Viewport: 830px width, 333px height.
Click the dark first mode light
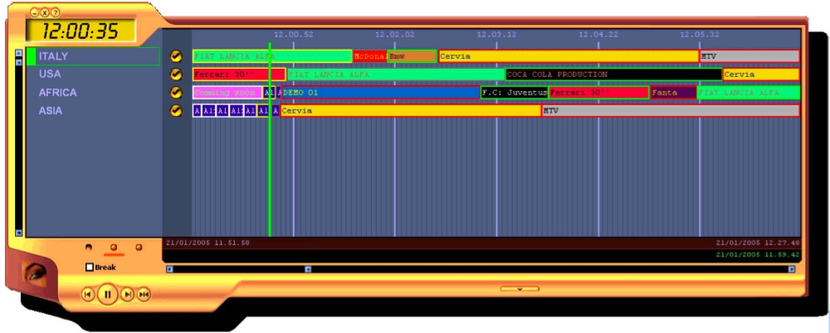pos(89,247)
